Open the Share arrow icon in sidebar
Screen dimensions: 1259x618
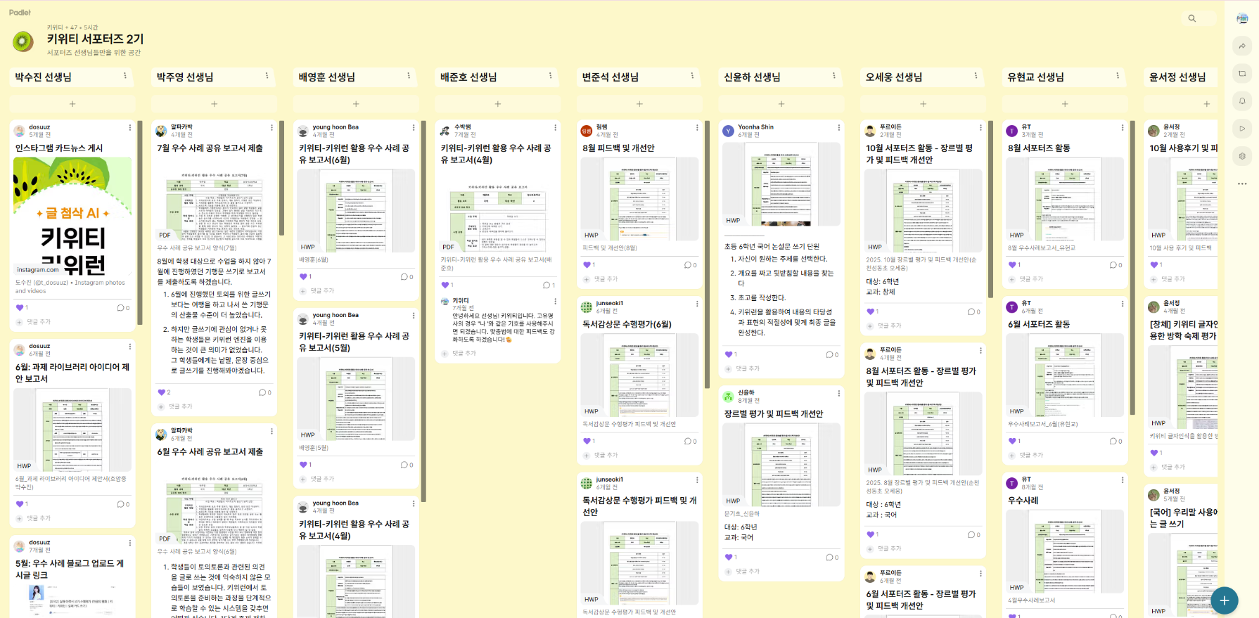(x=1242, y=46)
